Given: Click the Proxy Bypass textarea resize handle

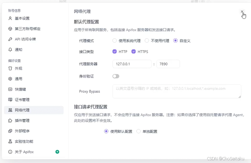Looking at the screenshot, I should pyautogui.click(x=240, y=97).
